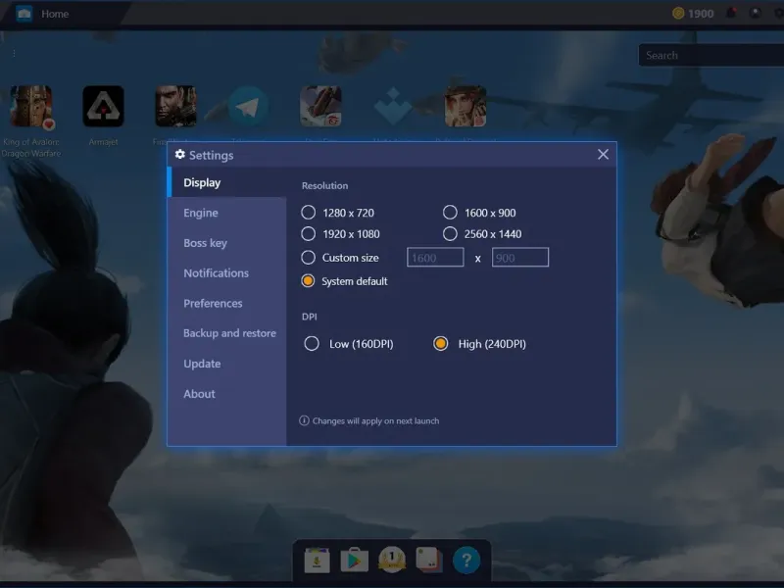784x588 pixels.
Task: Open the Preferences settings tab
Action: (227, 303)
